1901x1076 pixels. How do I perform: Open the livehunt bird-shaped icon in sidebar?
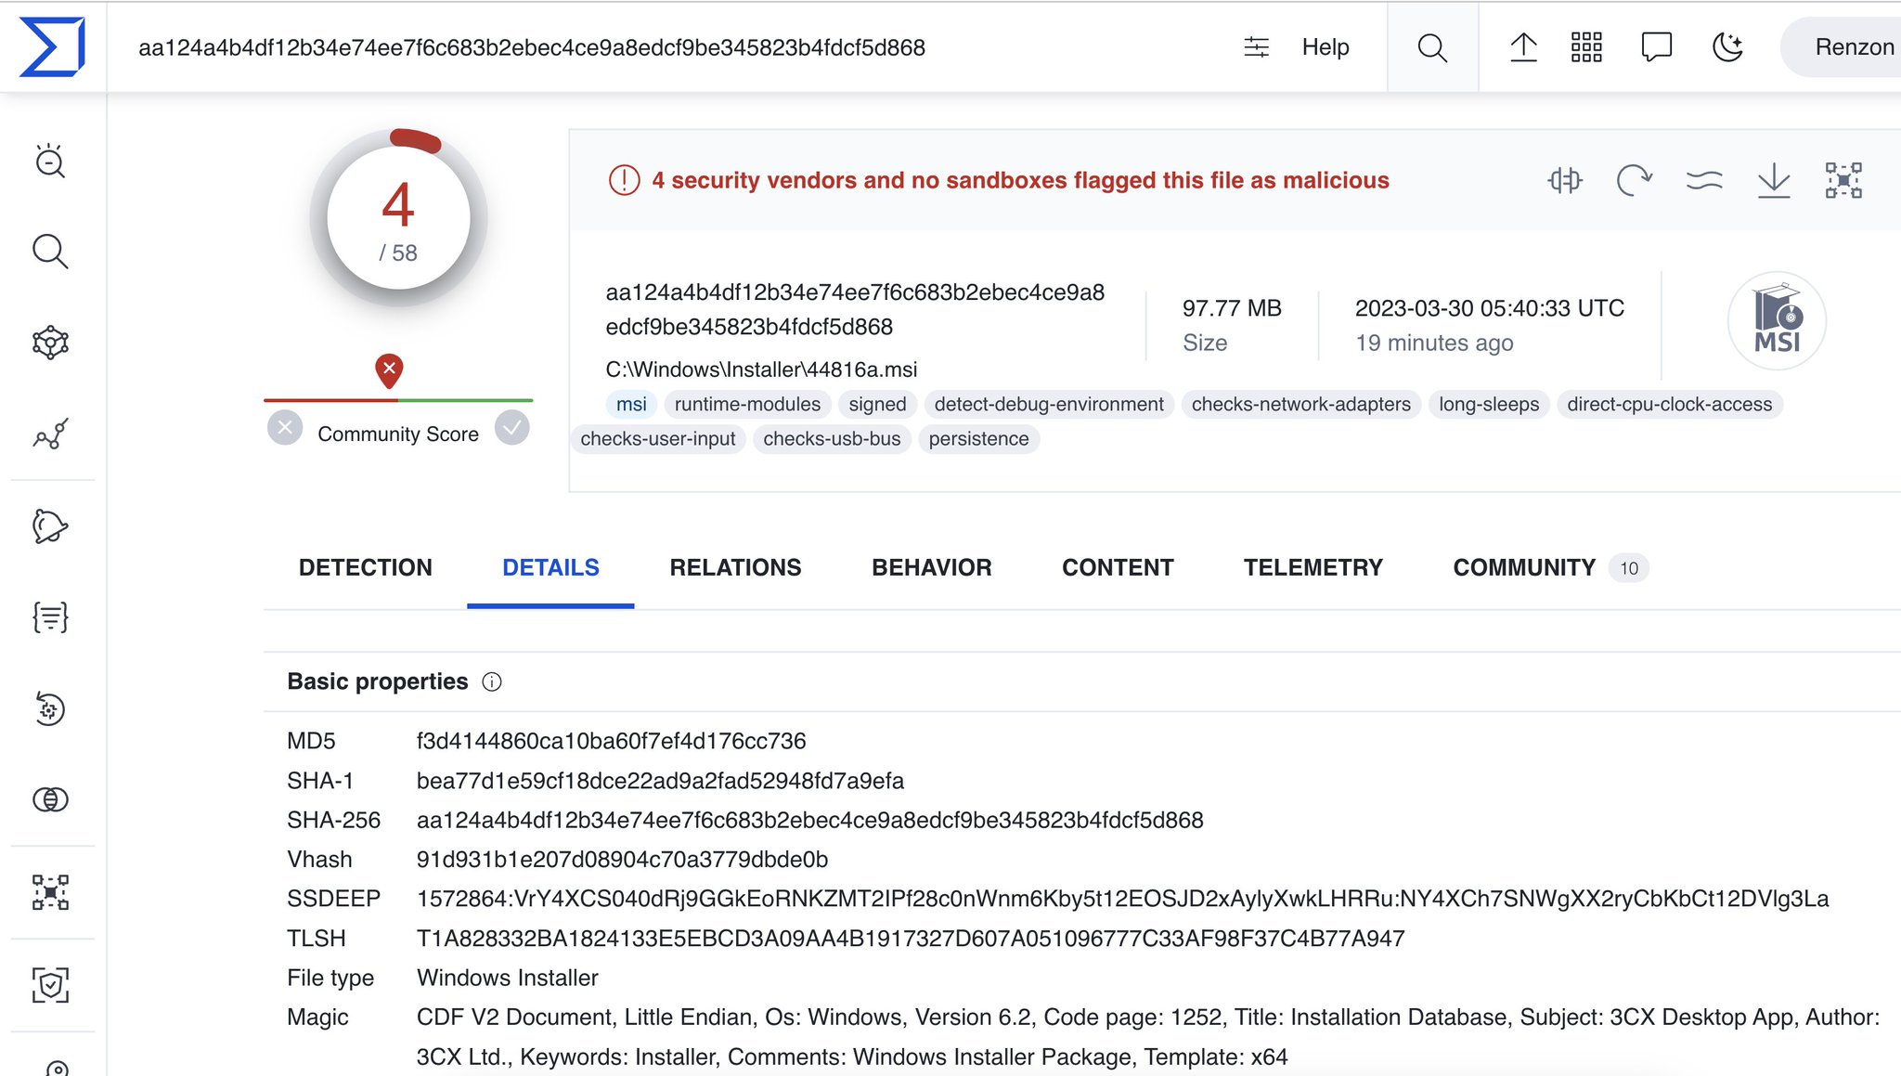coord(50,526)
